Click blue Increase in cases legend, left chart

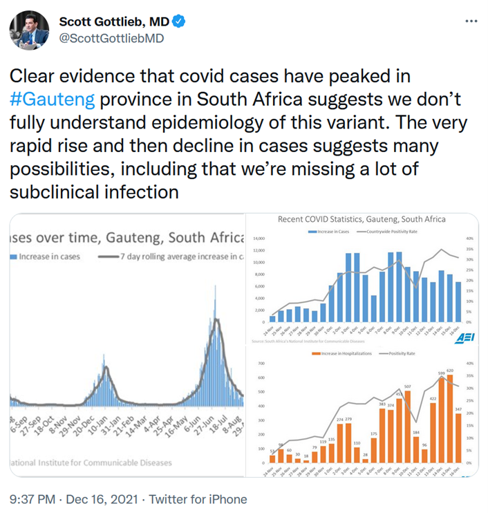pos(45,256)
